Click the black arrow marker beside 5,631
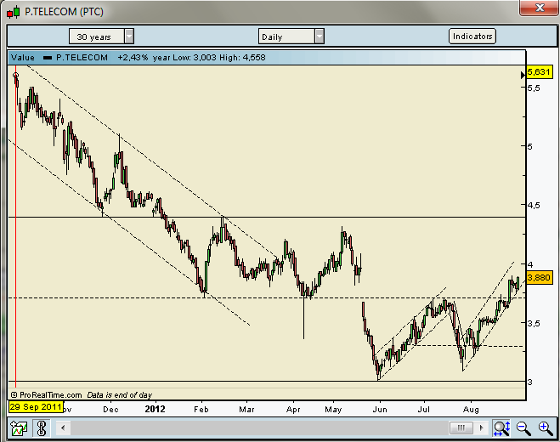 coord(523,75)
